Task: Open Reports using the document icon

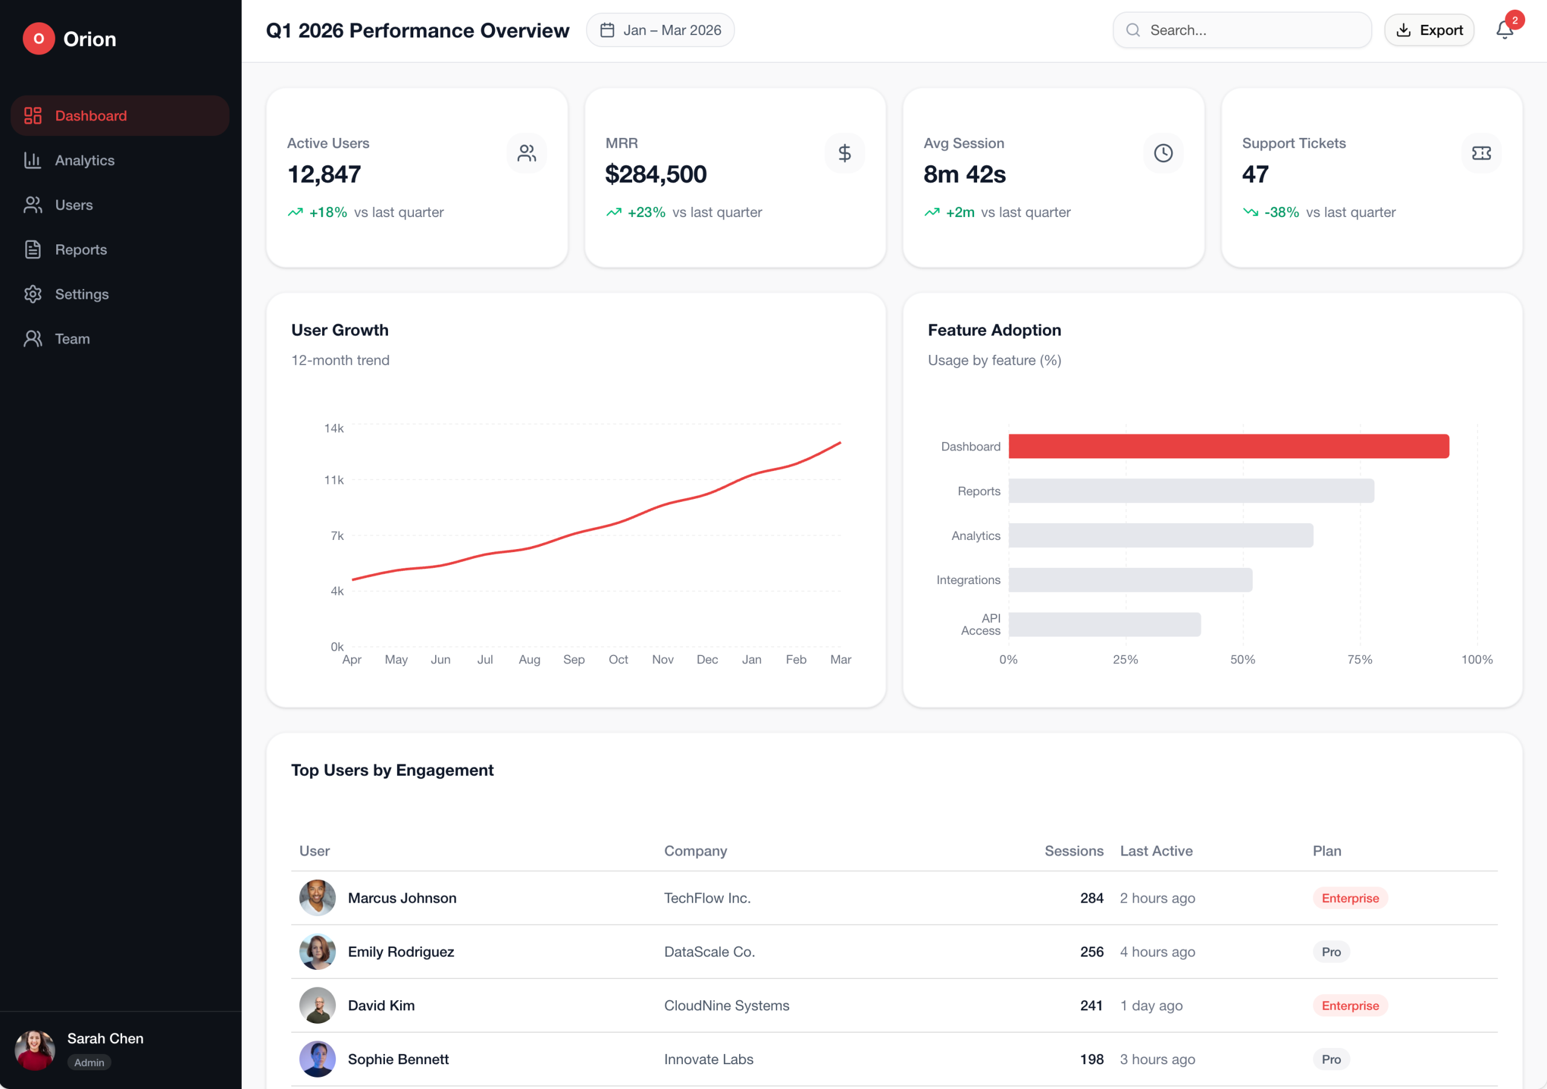Action: [33, 249]
